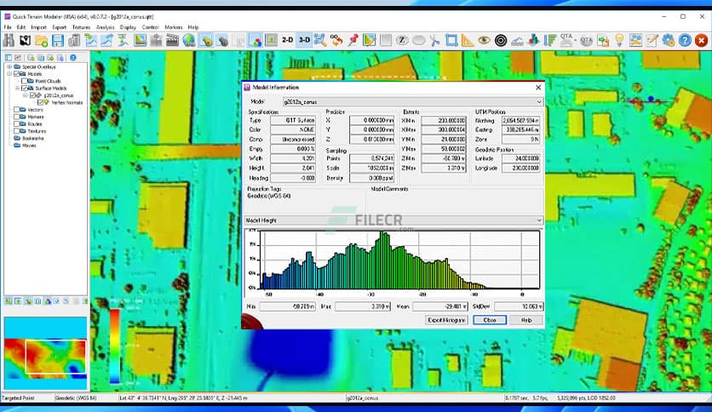712x412 pixels.
Task: Click the histogram Min value field
Action: (287, 306)
